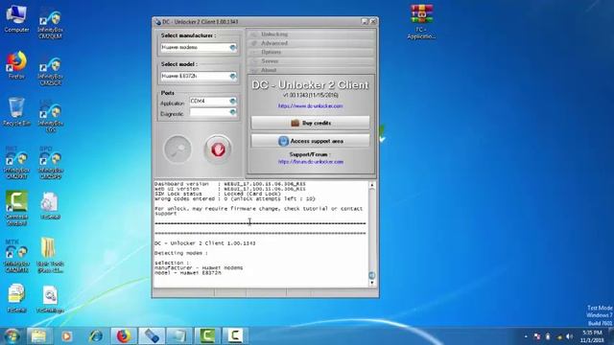
Task: Open Internet Explorer from the taskbar
Action: coord(95,336)
